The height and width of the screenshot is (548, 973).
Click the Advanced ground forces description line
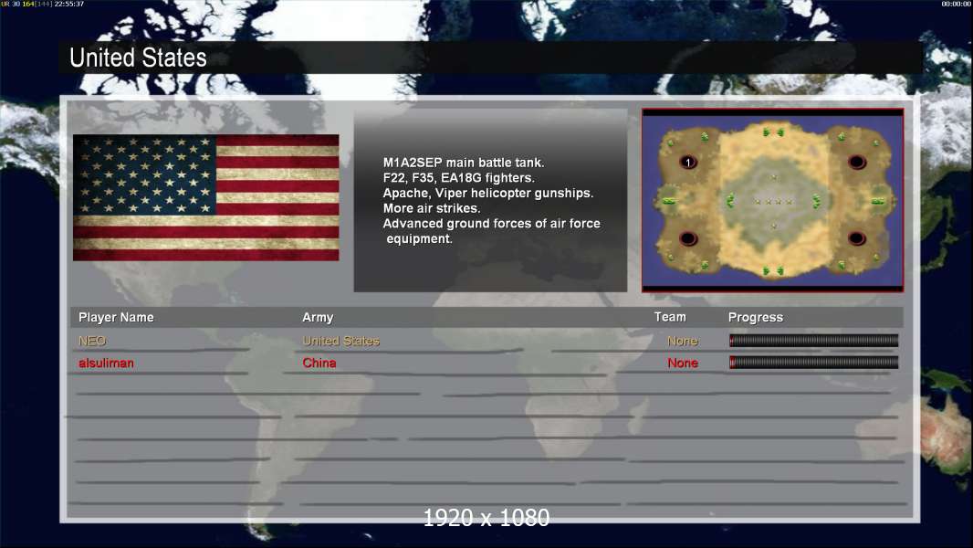(x=491, y=231)
